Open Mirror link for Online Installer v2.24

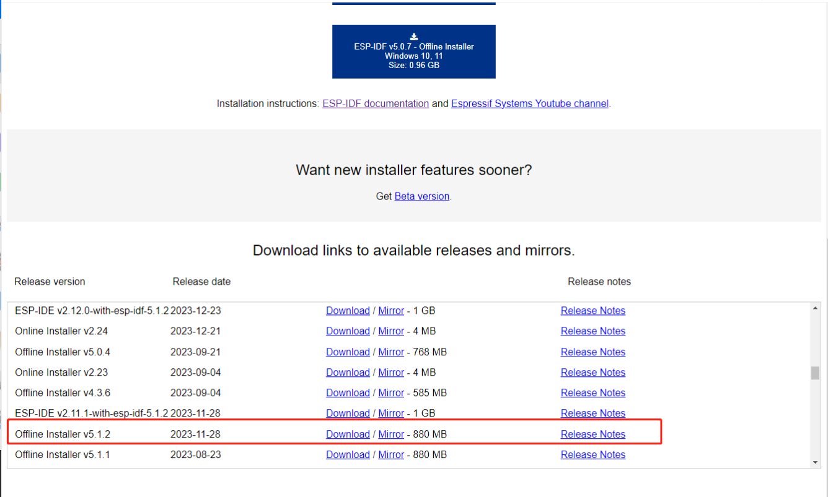tap(391, 331)
